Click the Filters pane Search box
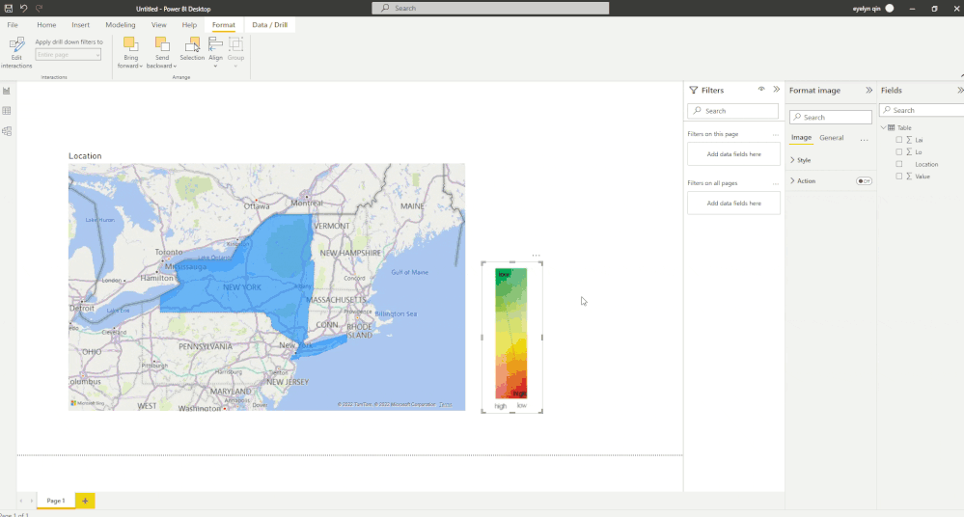The height and width of the screenshot is (517, 964). (732, 111)
